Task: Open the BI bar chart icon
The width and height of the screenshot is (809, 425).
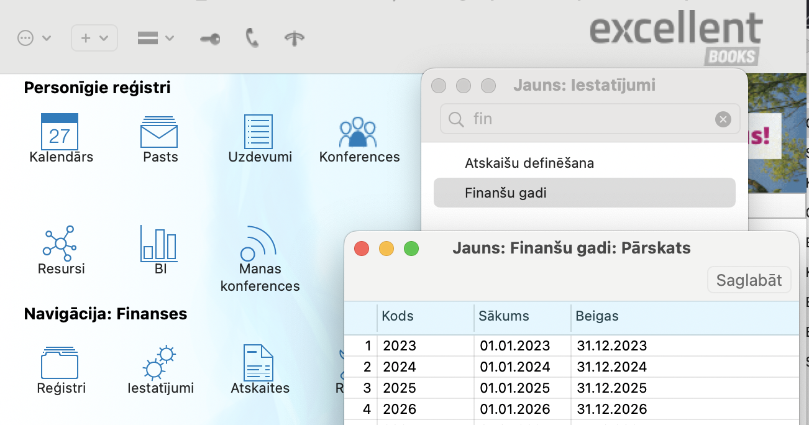Action: 159,242
